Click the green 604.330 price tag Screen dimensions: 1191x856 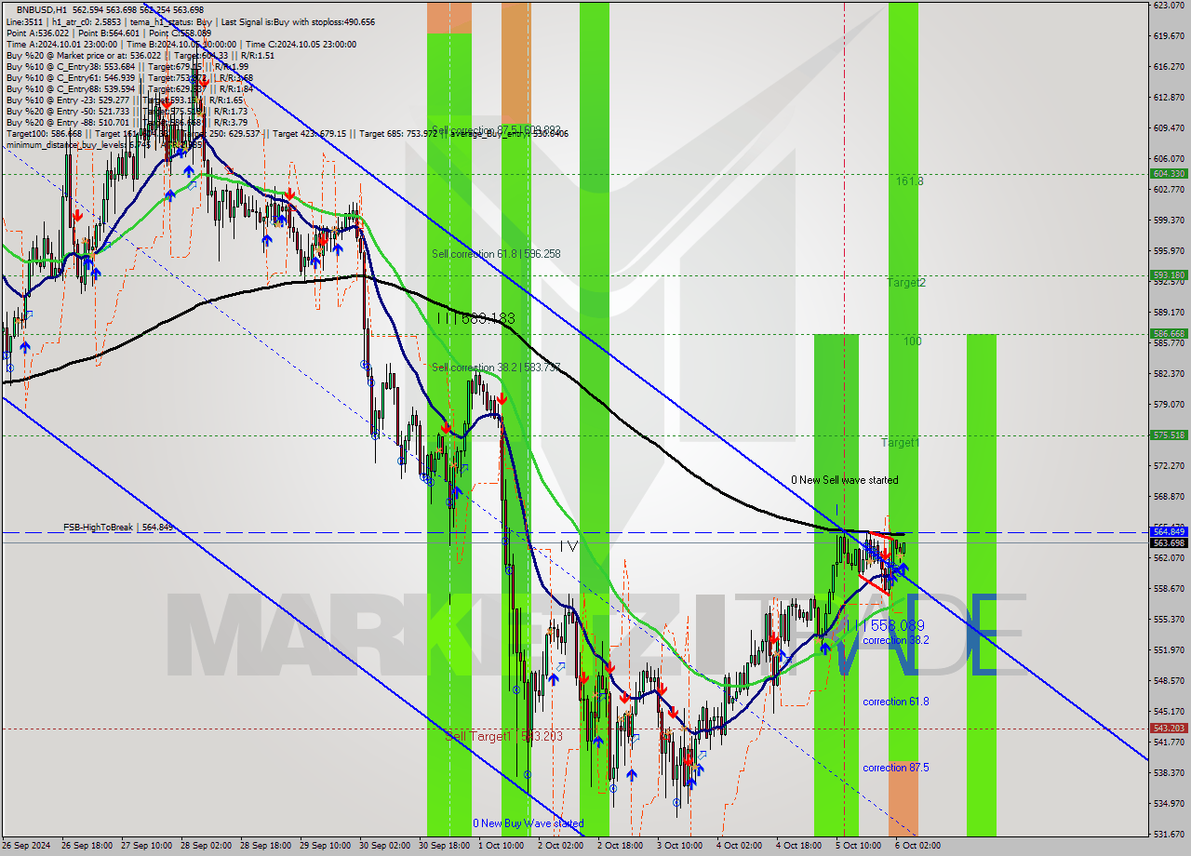pos(1169,174)
